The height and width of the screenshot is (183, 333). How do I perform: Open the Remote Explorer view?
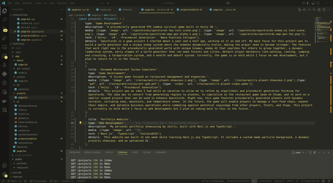pos(4,47)
